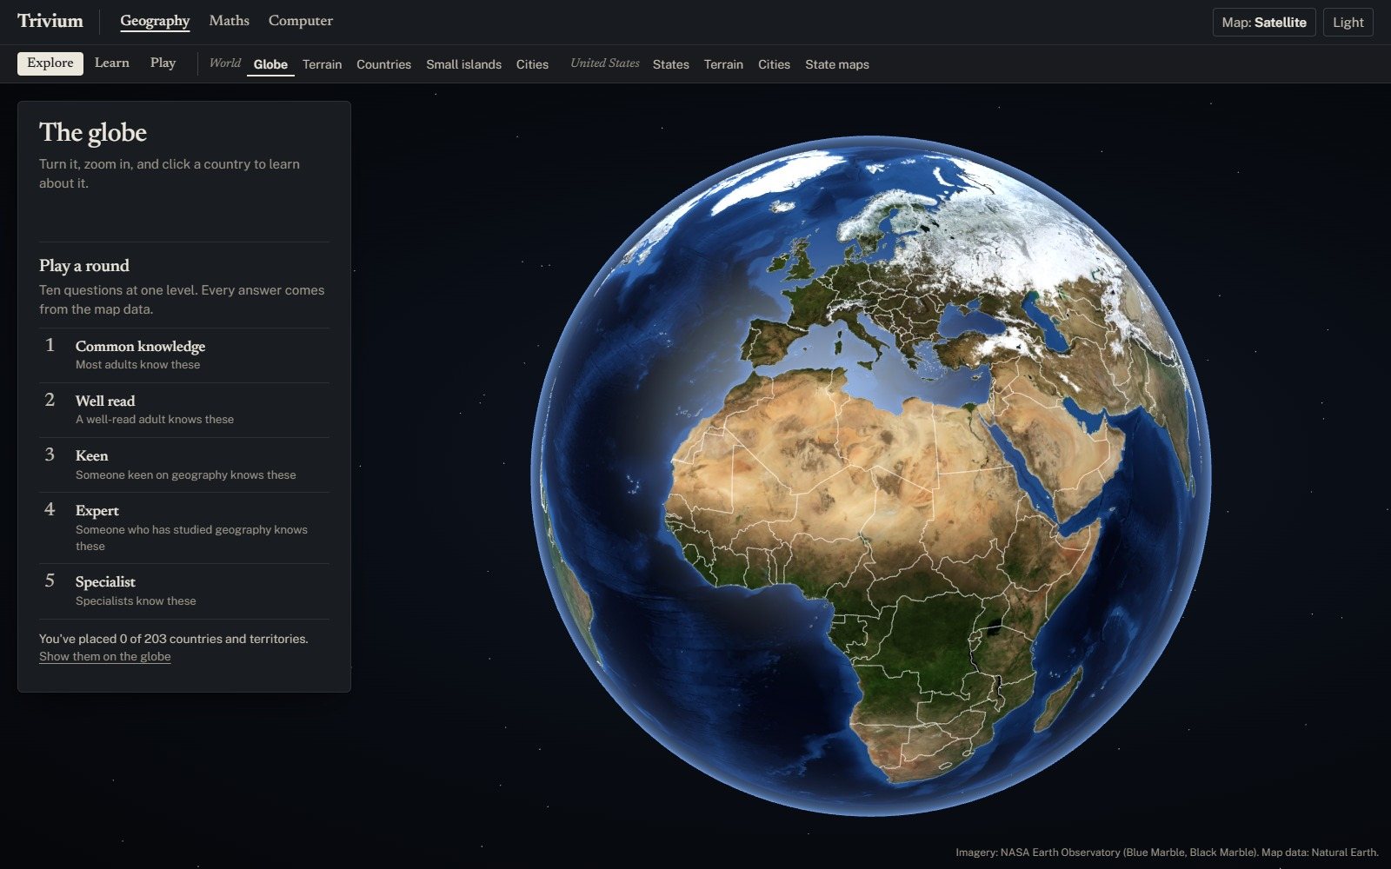Click Show them on the globe link
Image resolution: width=1391 pixels, height=869 pixels.
[104, 656]
